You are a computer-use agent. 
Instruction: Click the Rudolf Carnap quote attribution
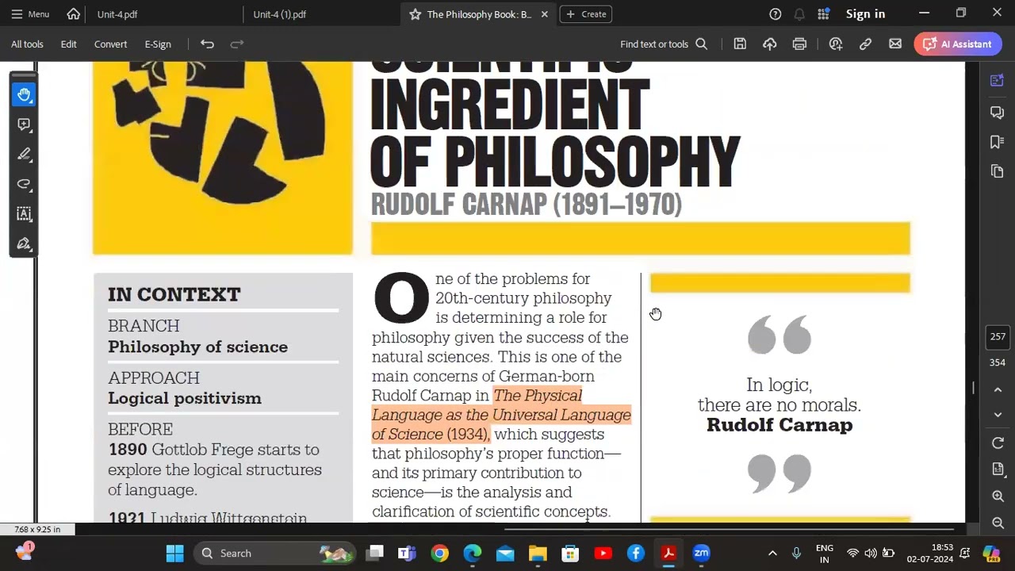point(779,425)
